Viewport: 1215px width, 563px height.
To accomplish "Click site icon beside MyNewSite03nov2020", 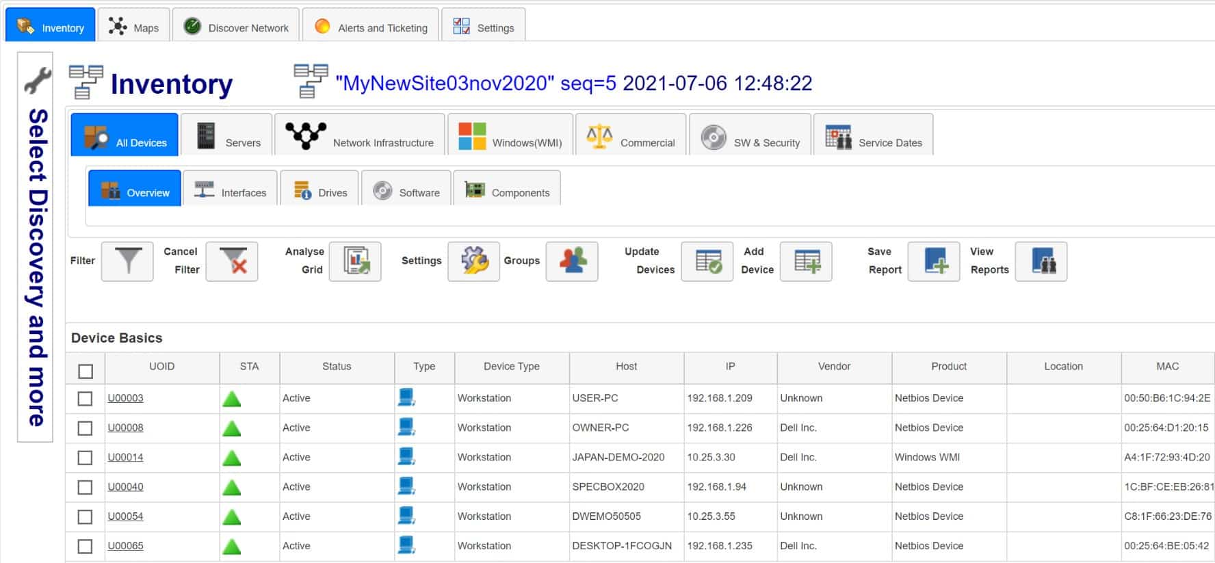I will pos(311,81).
